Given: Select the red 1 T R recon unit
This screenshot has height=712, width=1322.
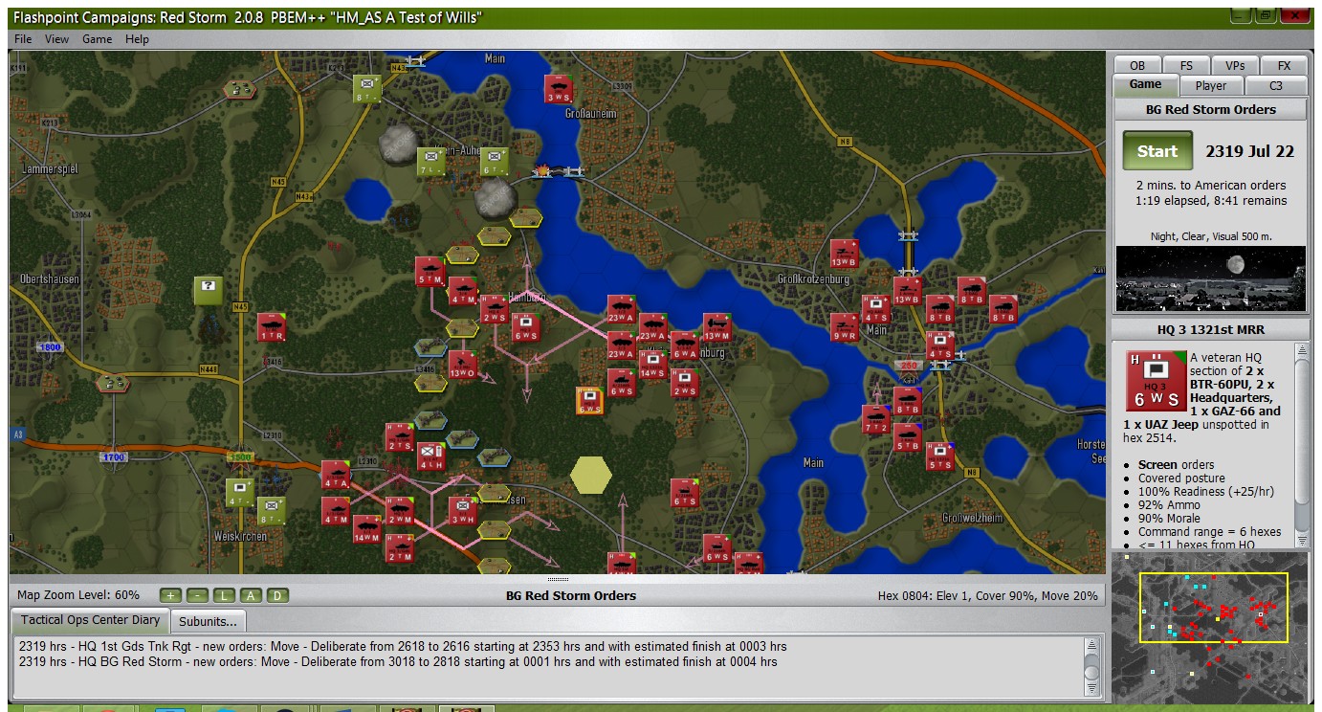Looking at the screenshot, I should pyautogui.click(x=271, y=327).
